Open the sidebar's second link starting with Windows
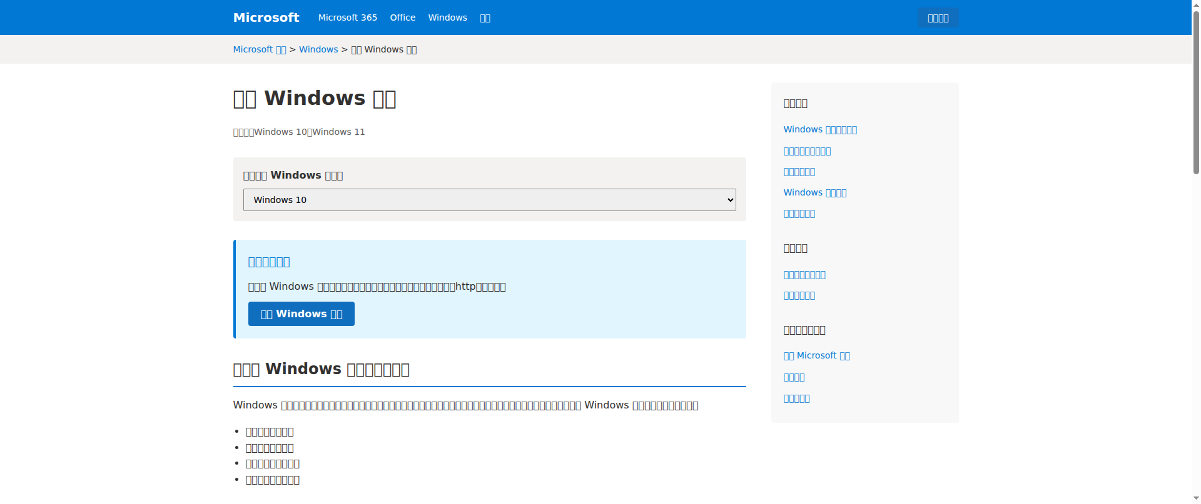 [815, 192]
